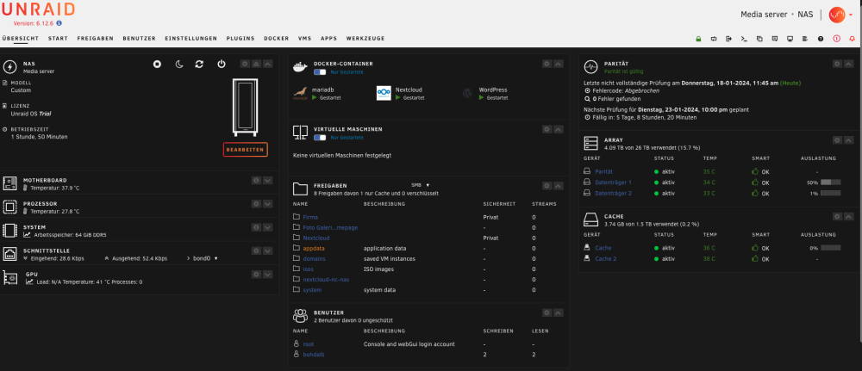Open the root user link

[308, 344]
